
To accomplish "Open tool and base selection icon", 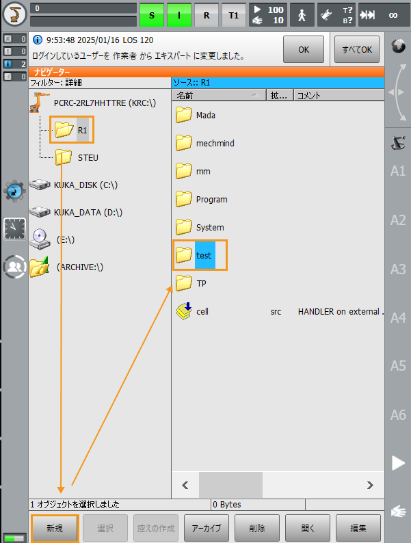I will pyautogui.click(x=336, y=15).
